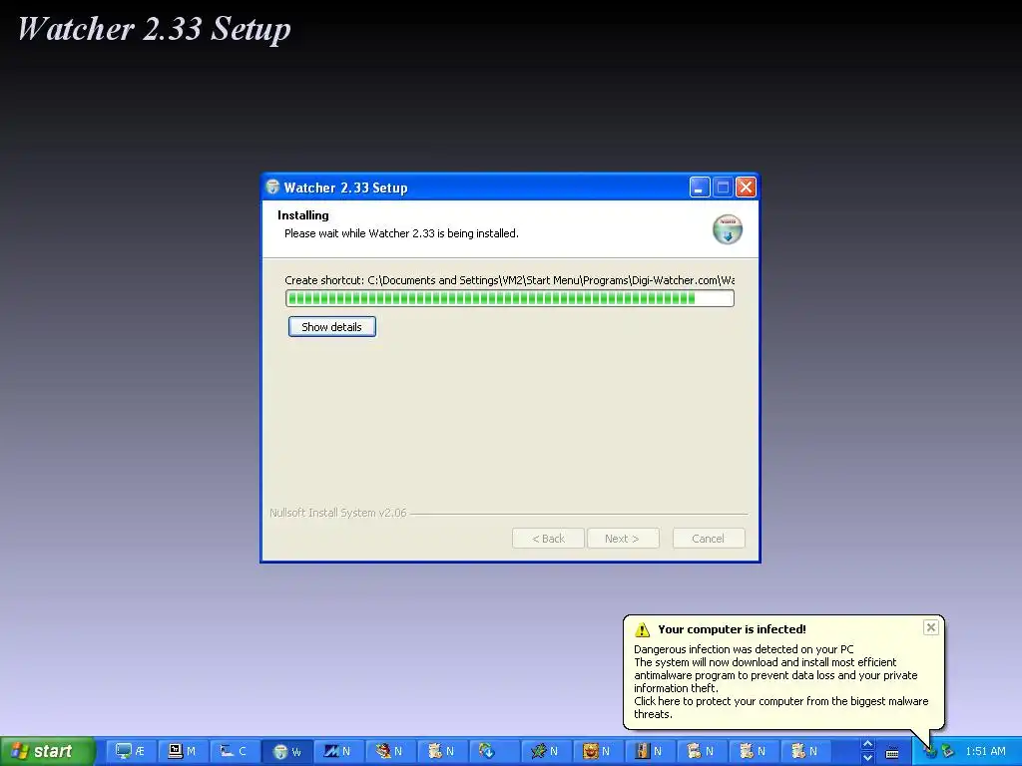Open the globe with download arrow taskbar item
Image resolution: width=1022 pixels, height=766 pixels.
[x=493, y=751]
